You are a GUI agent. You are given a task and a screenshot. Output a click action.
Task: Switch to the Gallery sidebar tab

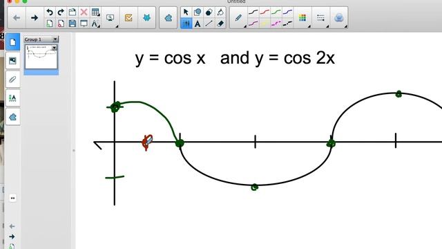[x=12, y=60]
